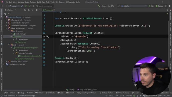Open Solution panel options gear
The height and width of the screenshot is (97, 172).
37,10
